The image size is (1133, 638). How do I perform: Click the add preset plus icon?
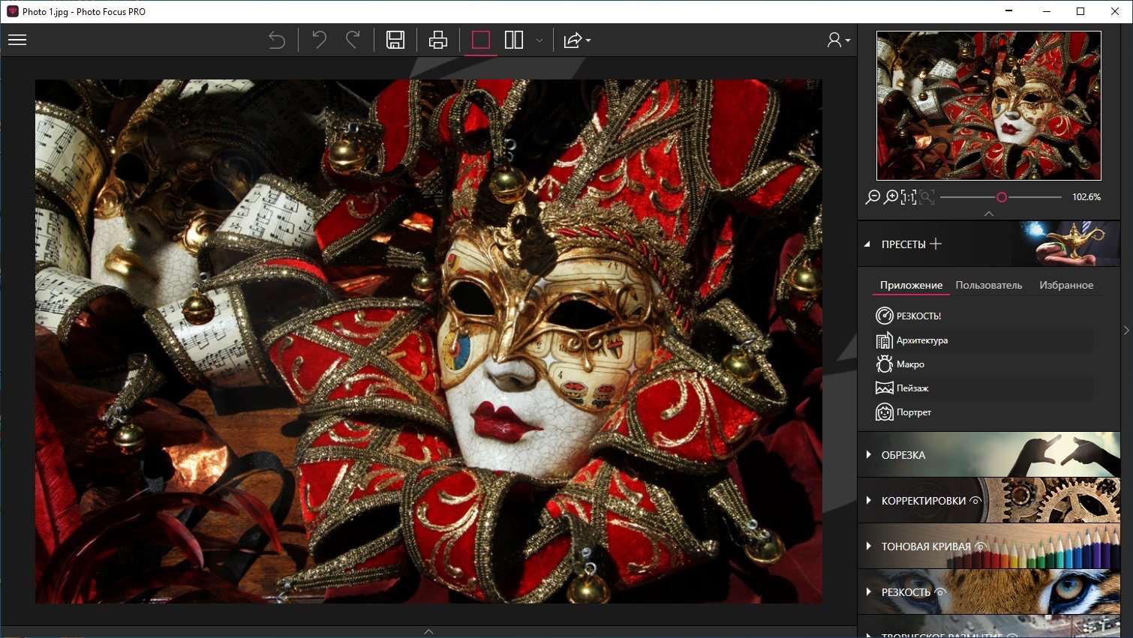click(936, 244)
